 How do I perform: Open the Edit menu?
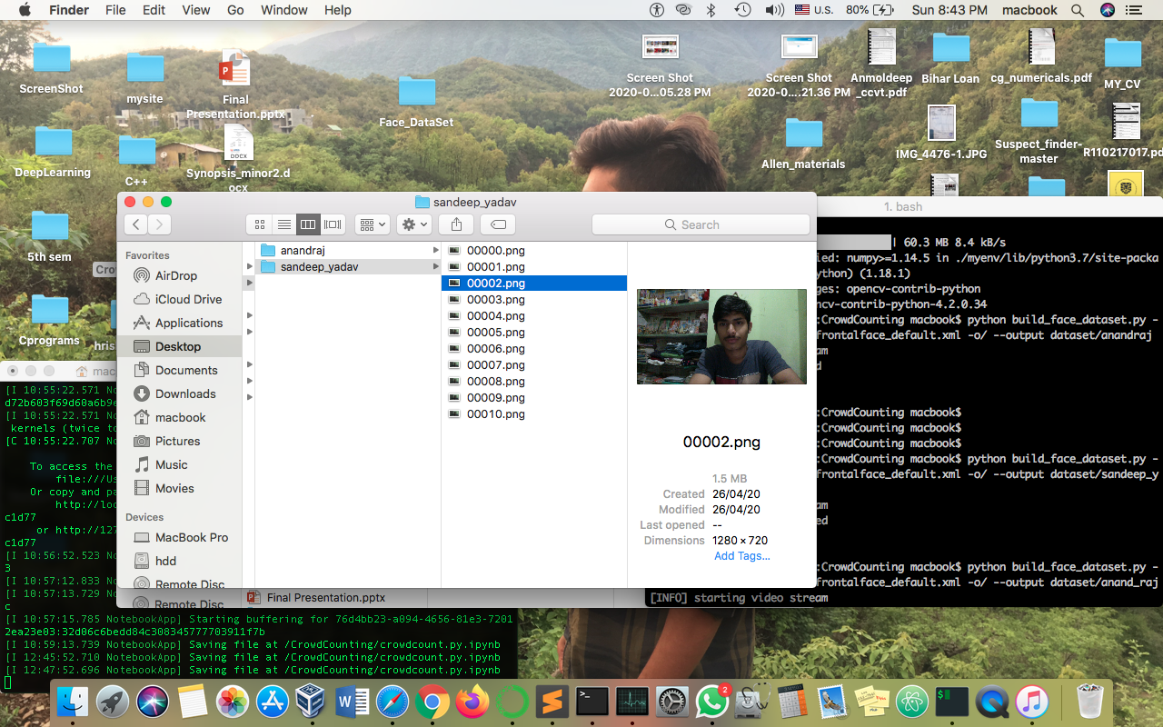point(154,10)
